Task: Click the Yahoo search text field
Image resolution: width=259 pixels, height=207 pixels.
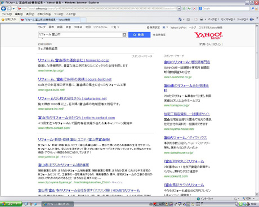Action: (x=81, y=35)
